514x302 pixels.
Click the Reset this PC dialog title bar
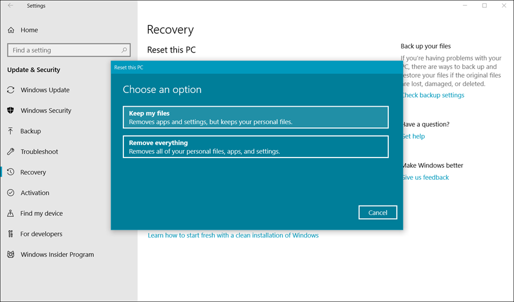[257, 67]
